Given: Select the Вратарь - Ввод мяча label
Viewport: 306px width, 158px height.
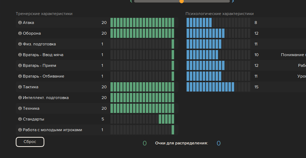Looking at the screenshot, I should 43,55.
